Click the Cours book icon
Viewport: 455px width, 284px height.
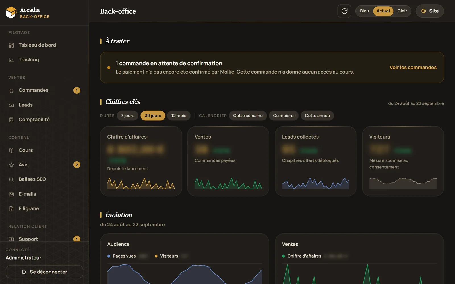[x=11, y=150]
